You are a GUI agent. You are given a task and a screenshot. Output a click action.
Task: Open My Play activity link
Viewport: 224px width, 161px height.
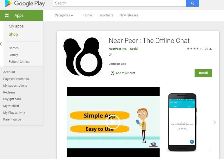tap(14, 113)
